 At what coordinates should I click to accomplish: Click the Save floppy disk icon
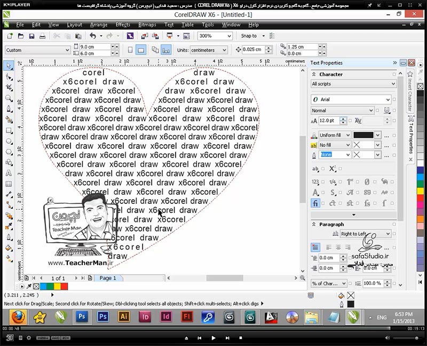31,36
